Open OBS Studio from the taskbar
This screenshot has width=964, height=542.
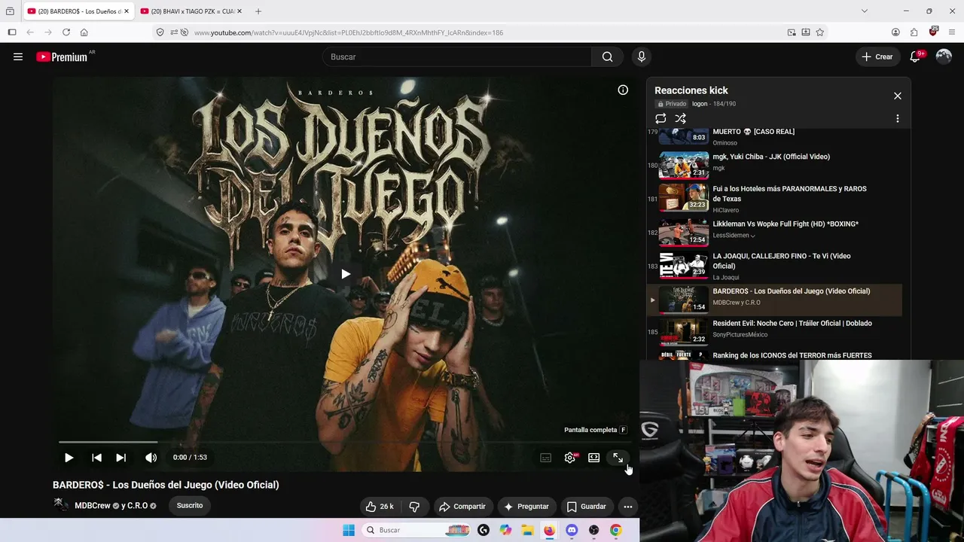(594, 530)
